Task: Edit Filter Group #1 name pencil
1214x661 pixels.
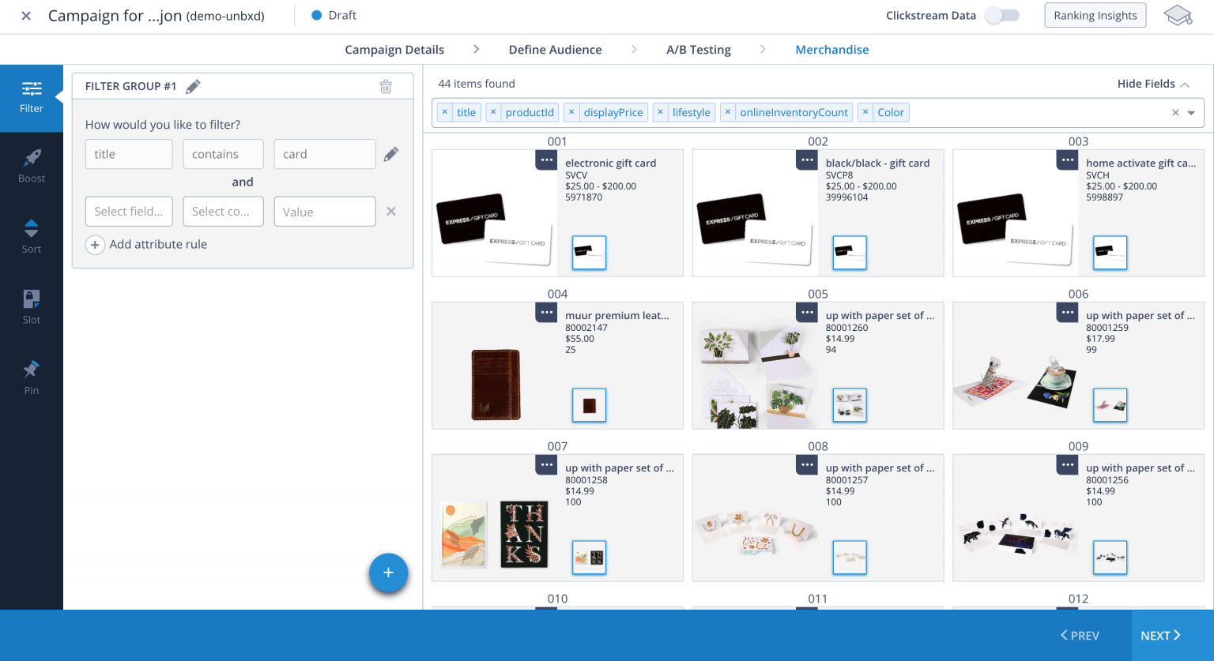Action: coord(193,86)
